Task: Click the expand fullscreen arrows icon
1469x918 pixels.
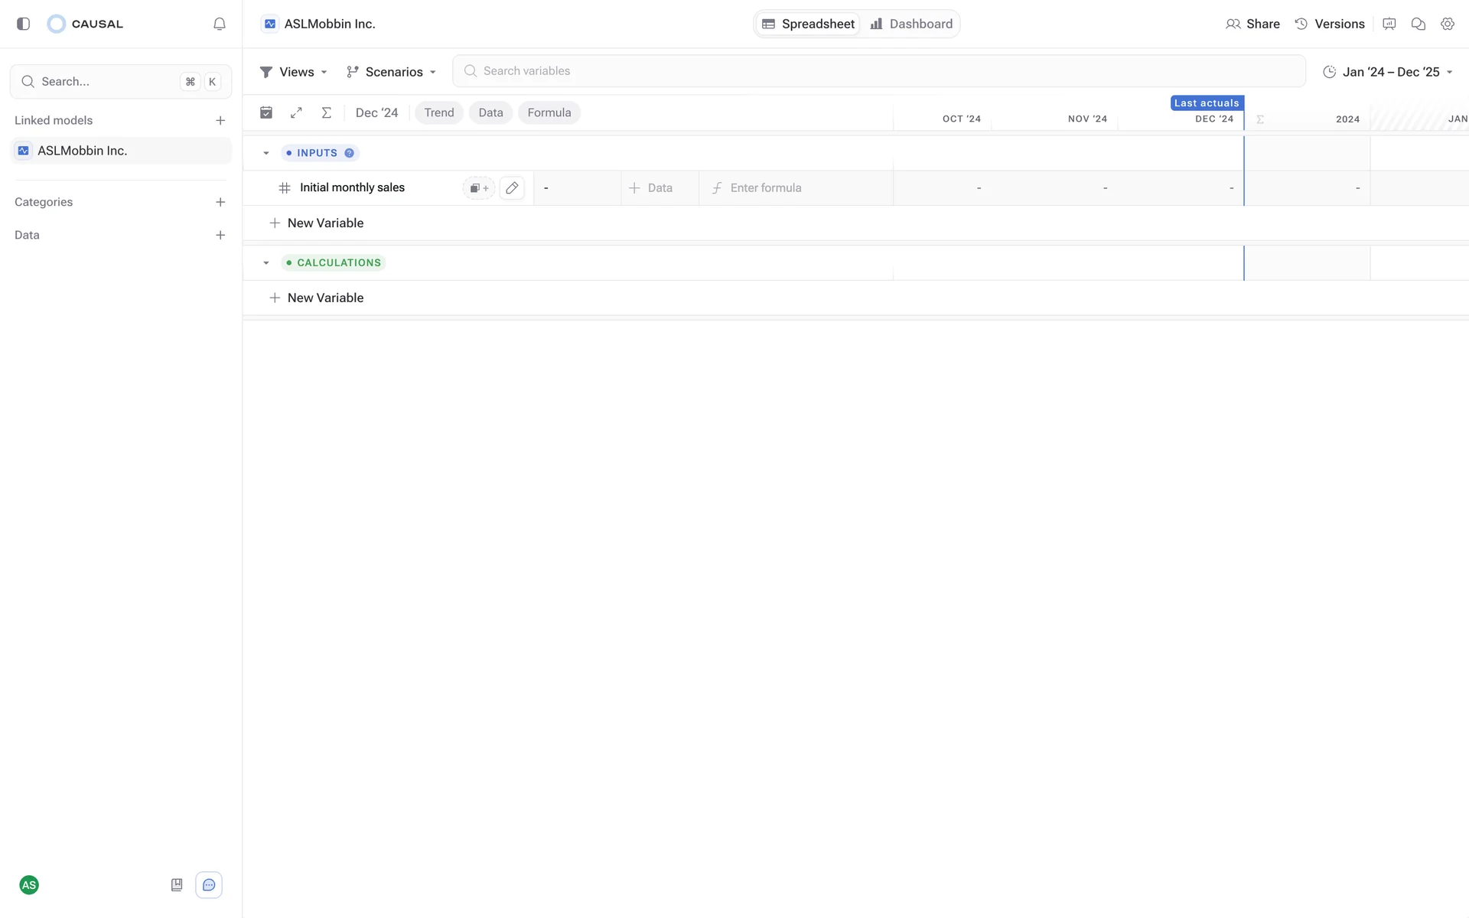Action: [x=296, y=112]
